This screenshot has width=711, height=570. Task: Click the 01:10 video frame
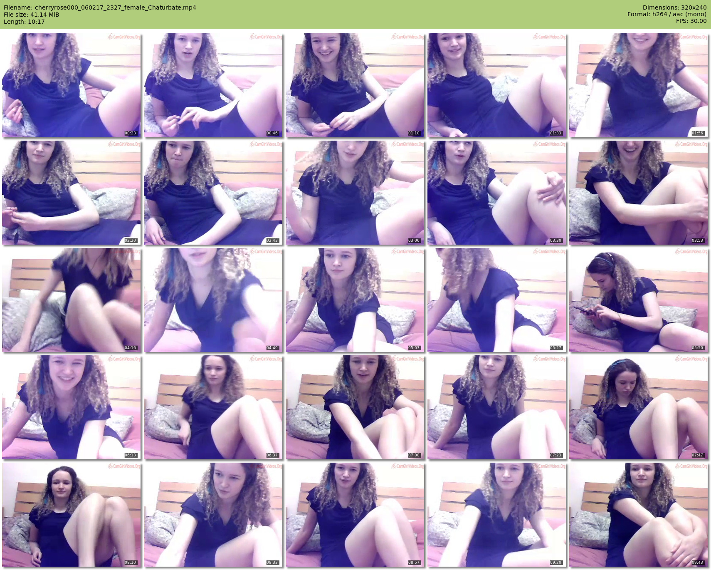[355, 85]
